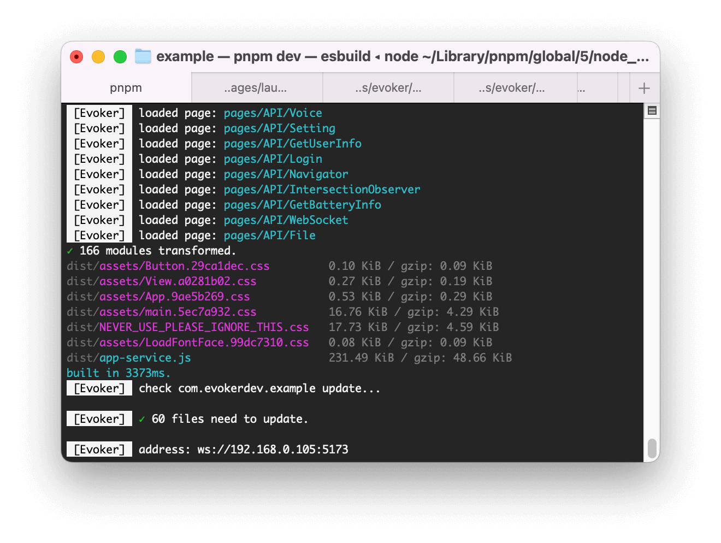The width and height of the screenshot is (721, 543).
Task: Click the window title text "example — pnpm dev"
Action: pyautogui.click(x=228, y=56)
